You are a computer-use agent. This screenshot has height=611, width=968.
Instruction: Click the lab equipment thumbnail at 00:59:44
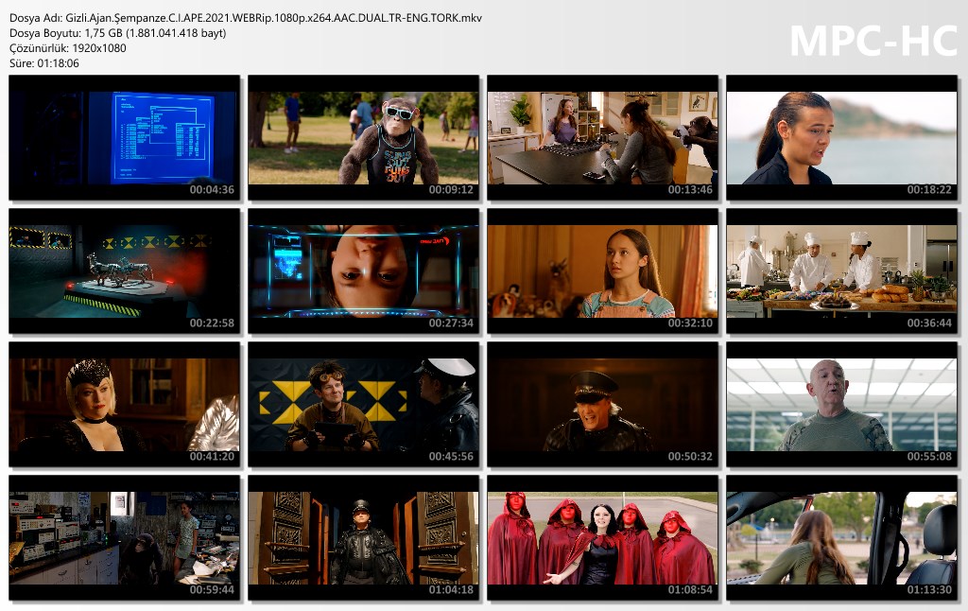(x=124, y=538)
